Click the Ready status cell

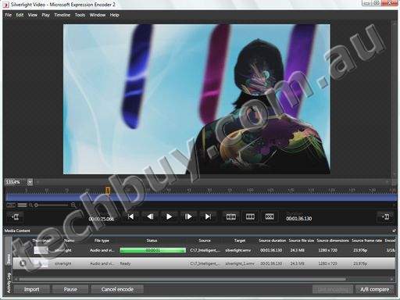pyautogui.click(x=125, y=263)
